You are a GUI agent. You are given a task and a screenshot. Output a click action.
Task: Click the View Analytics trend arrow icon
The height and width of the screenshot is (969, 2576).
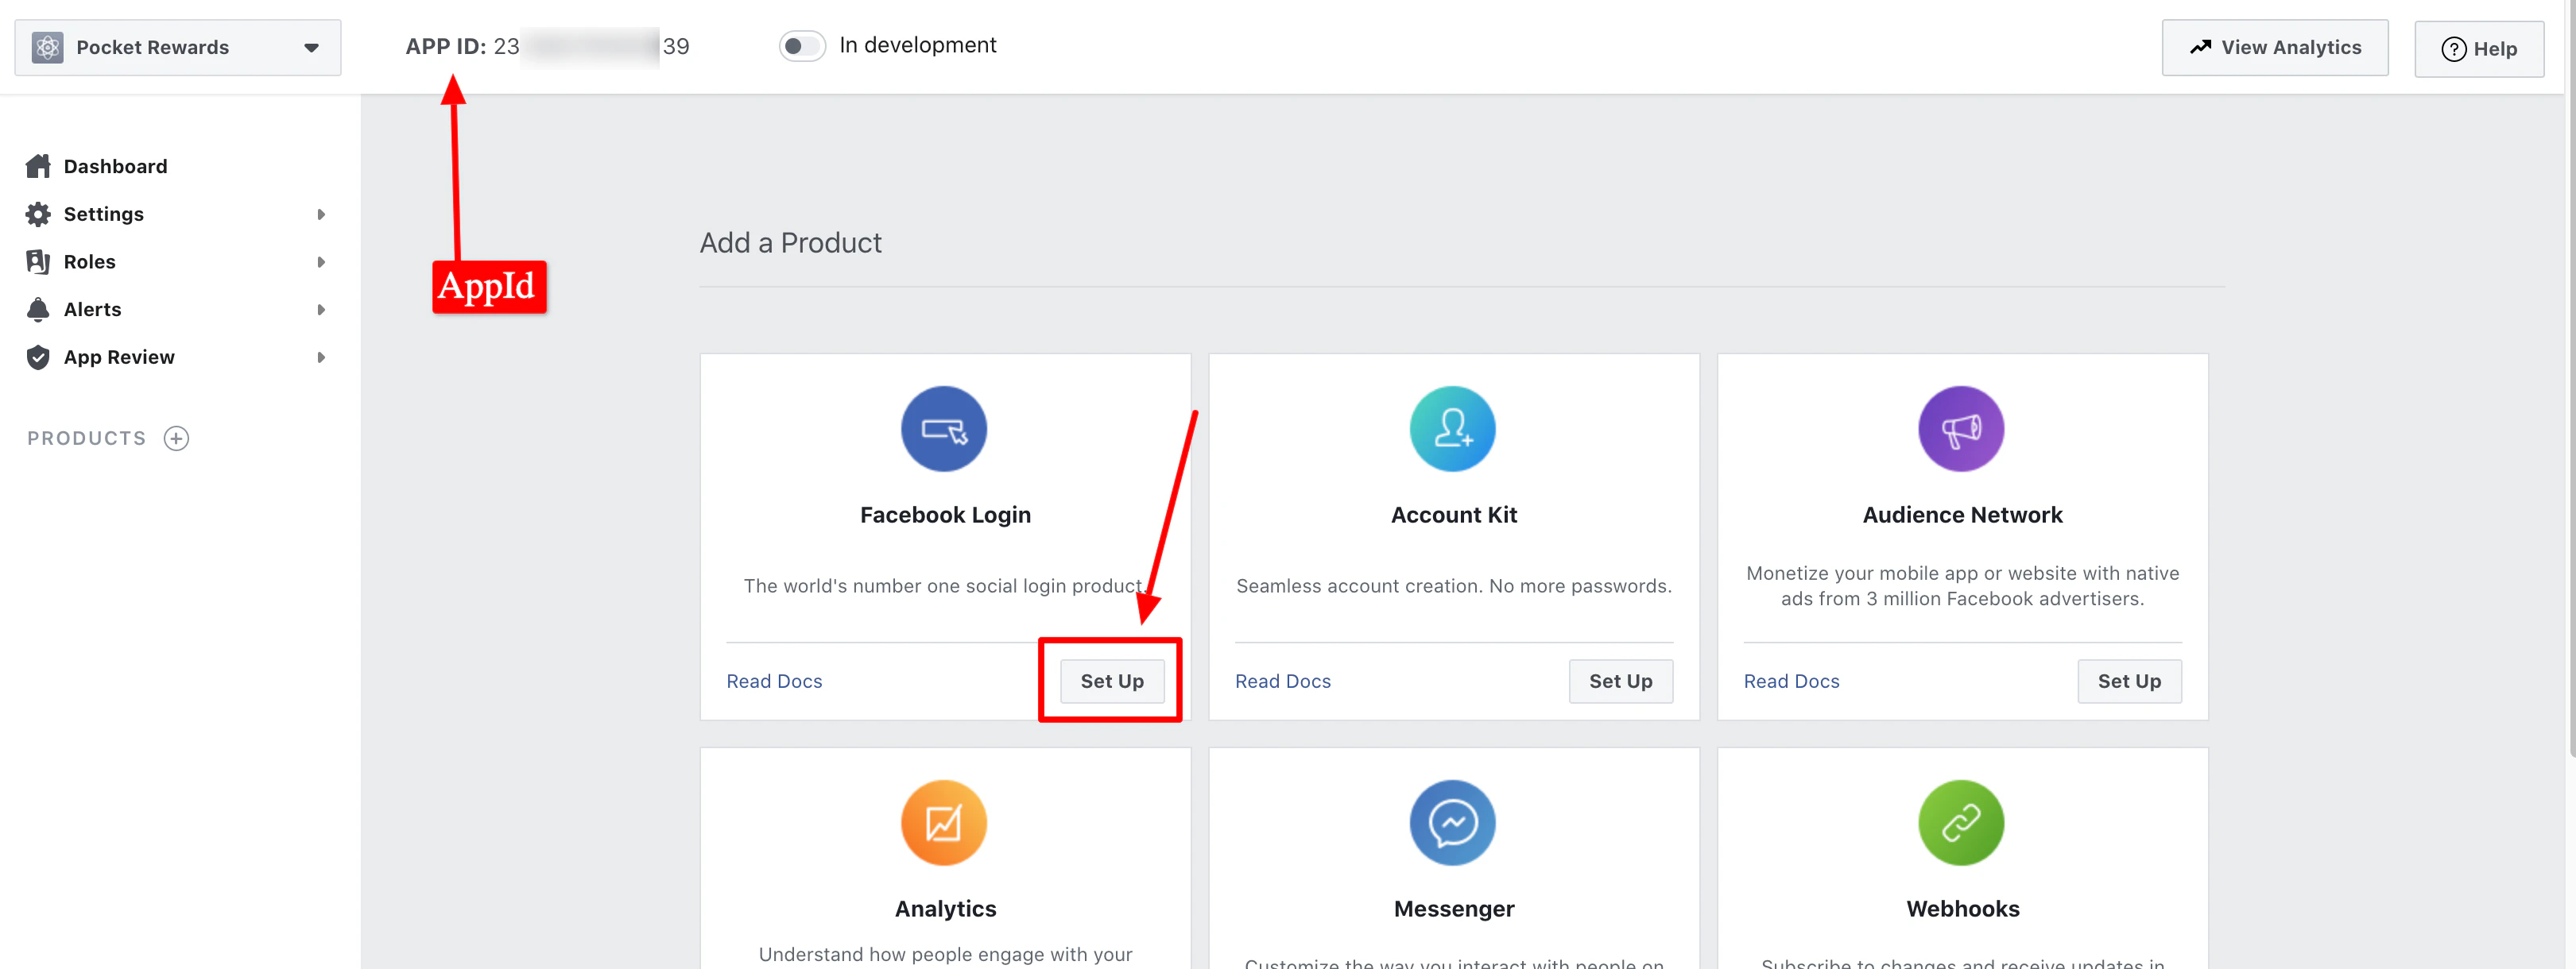coord(2200,47)
